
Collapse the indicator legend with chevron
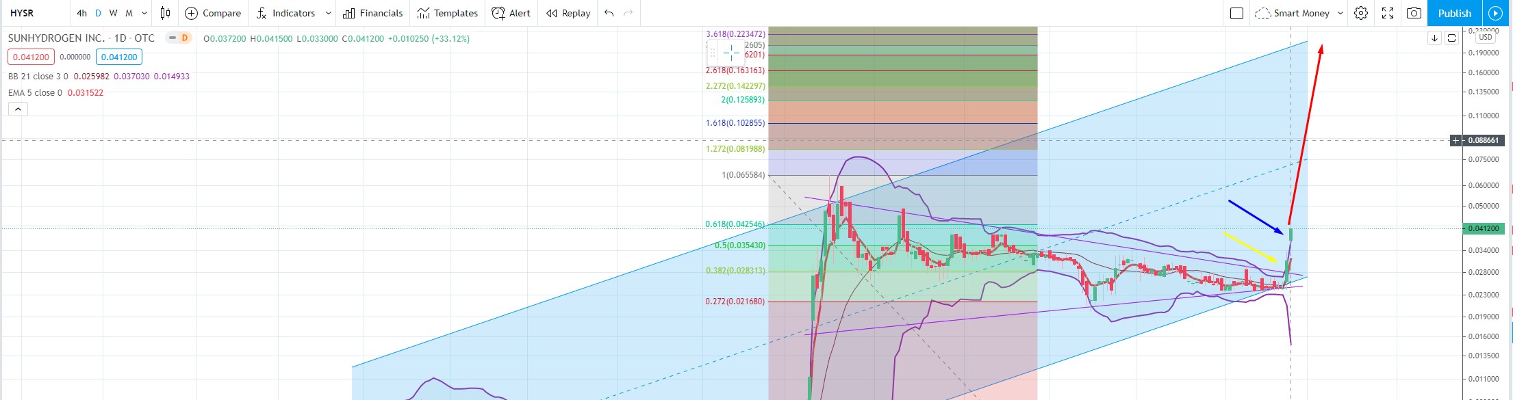(x=18, y=109)
